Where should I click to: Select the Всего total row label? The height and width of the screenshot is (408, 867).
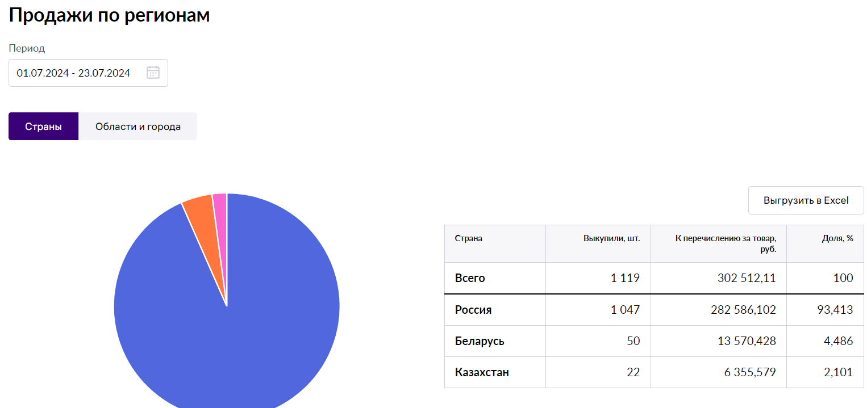click(470, 278)
